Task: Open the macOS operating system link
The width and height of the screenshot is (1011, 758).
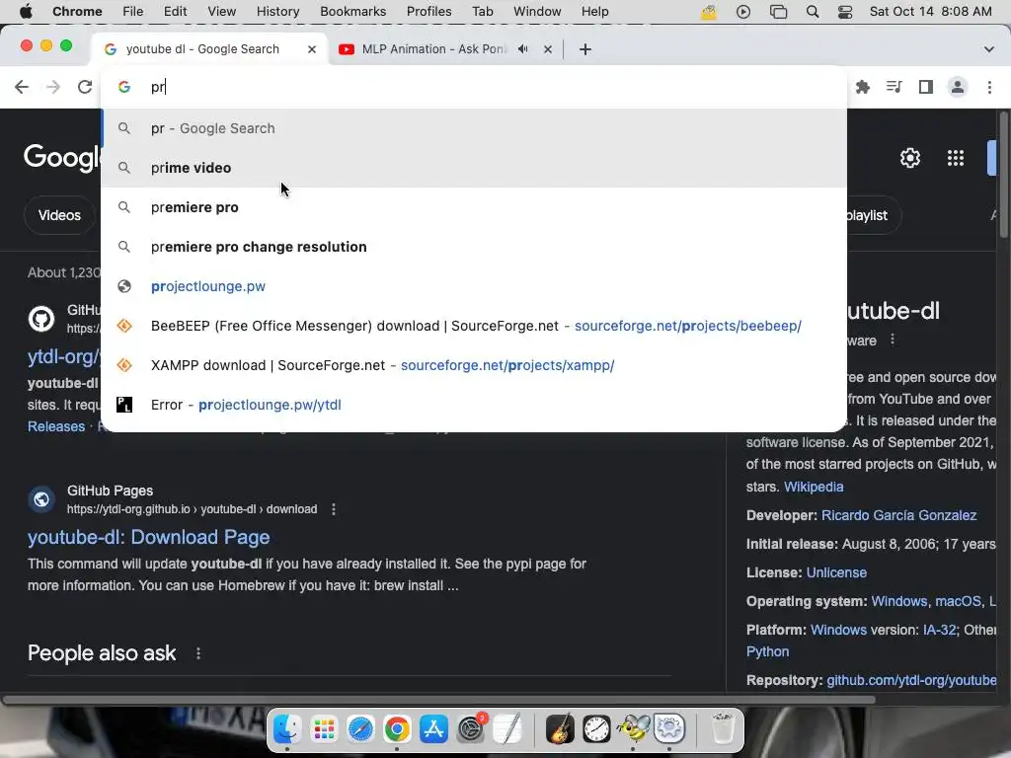Action: click(x=958, y=601)
